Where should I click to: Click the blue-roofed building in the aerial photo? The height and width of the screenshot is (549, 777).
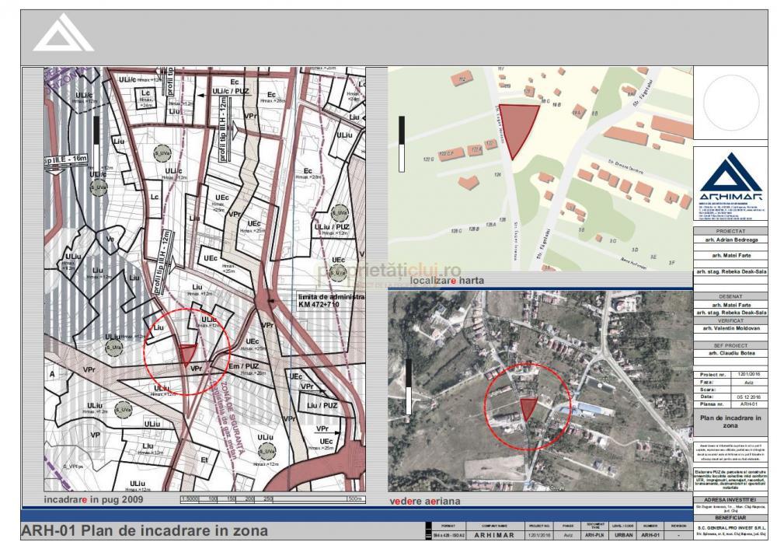coord(590,409)
